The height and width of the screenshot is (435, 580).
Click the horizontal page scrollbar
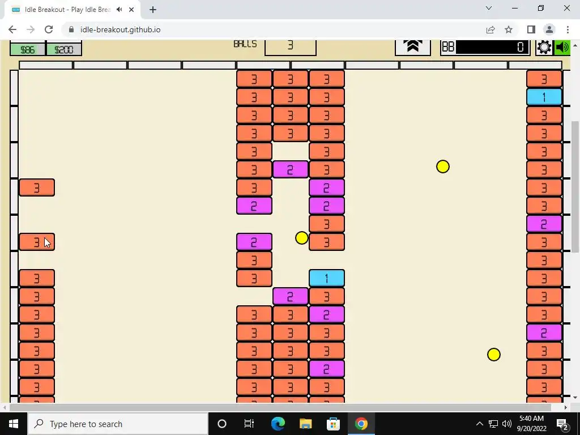coord(280,407)
